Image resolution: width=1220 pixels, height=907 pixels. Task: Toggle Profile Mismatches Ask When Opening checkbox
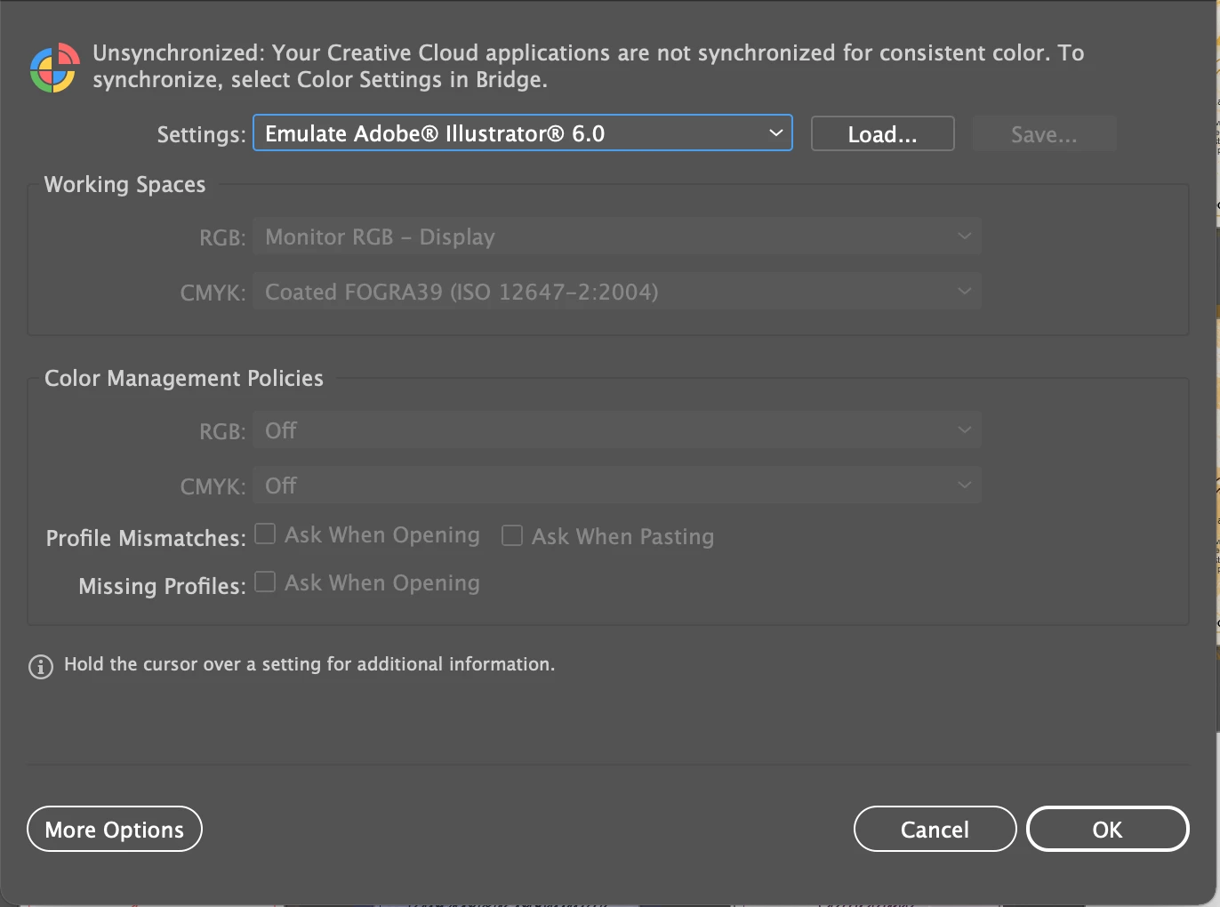point(265,534)
